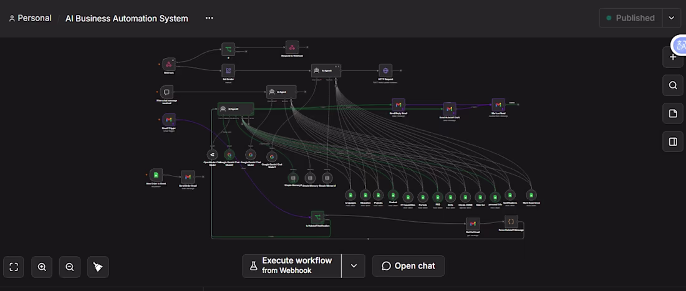Select the Set Sender edit node
Image resolution: width=686 pixels, height=291 pixels.
(228, 70)
